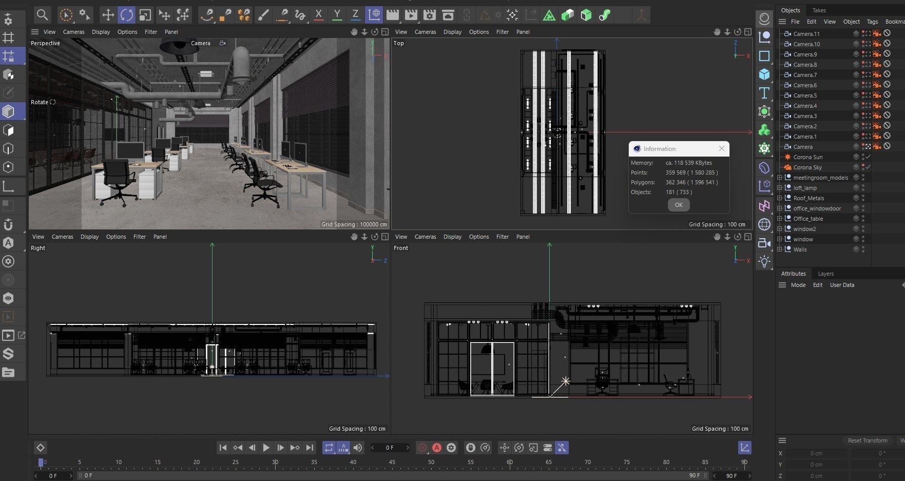Viewport: 905px width, 481px height.
Task: Click the green recycle triangle icon
Action: pyautogui.click(x=549, y=15)
